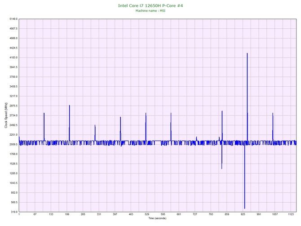The width and height of the screenshot is (301, 226).
Task: Click the chart title "Intel Core i7 12650H P-Core #4"
Action: (x=150, y=5)
